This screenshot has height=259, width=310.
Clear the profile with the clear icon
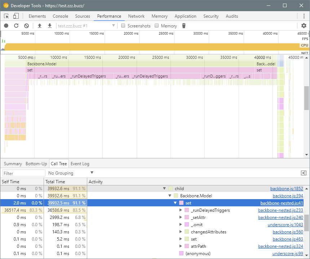(26, 26)
